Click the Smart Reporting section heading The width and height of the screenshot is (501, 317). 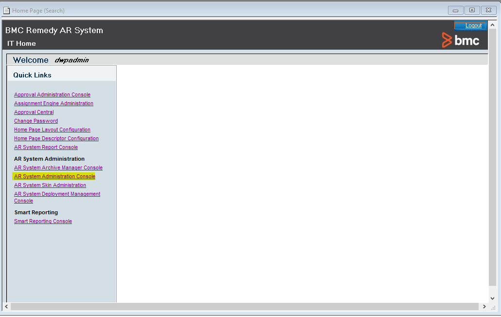click(x=36, y=212)
